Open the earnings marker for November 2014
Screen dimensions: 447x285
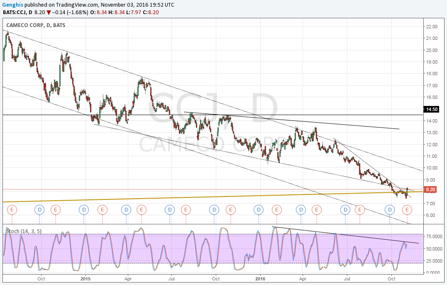(x=56, y=210)
